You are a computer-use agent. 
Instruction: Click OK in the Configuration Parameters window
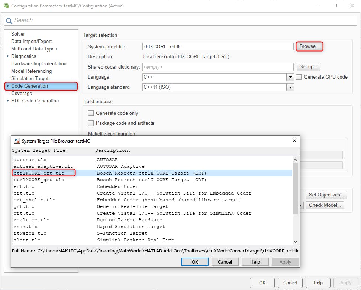click(262, 283)
